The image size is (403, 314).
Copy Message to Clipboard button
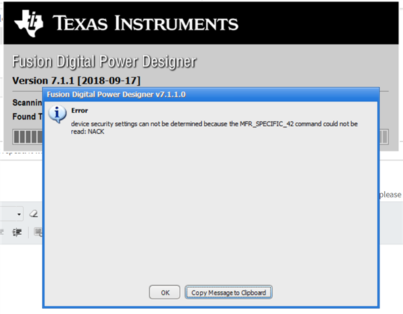click(x=228, y=292)
